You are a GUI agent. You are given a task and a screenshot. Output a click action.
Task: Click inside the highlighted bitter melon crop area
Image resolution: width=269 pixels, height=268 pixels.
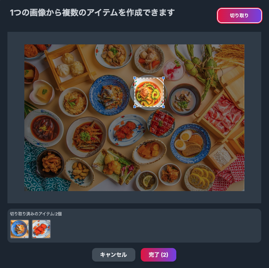(x=149, y=92)
